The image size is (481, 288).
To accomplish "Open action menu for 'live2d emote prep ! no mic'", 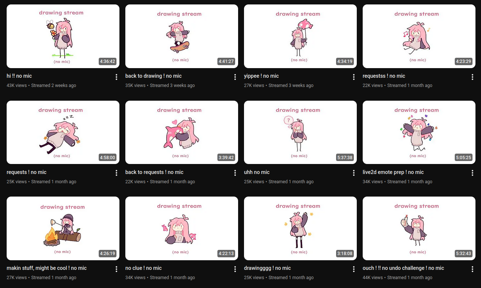I will (472, 173).
